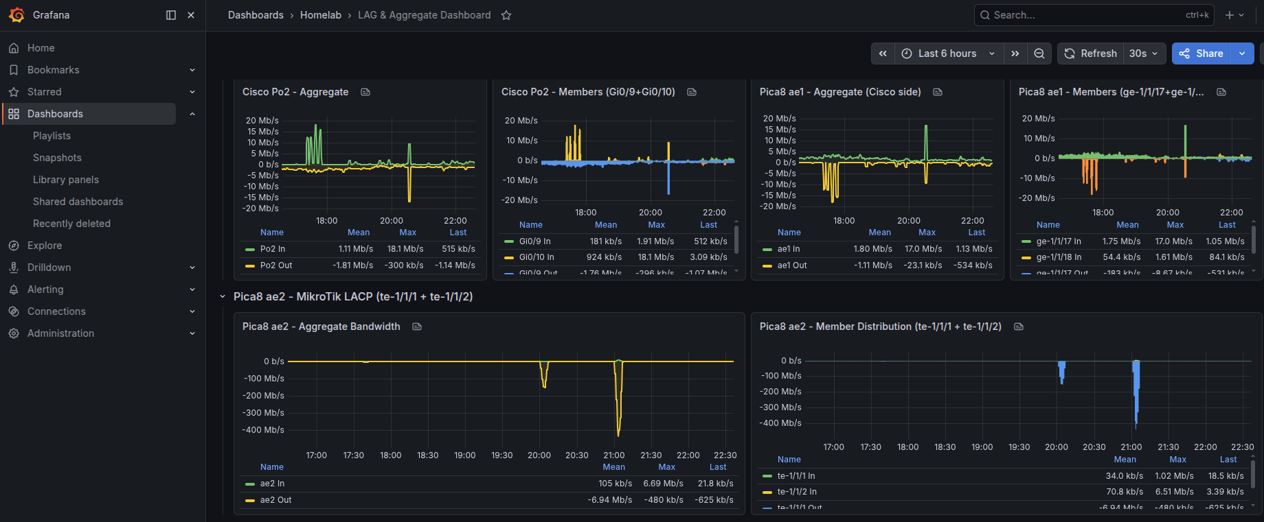Open color picker for ge-1/1/18 In swatch
Viewport: 1264px width, 522px height.
[1026, 257]
